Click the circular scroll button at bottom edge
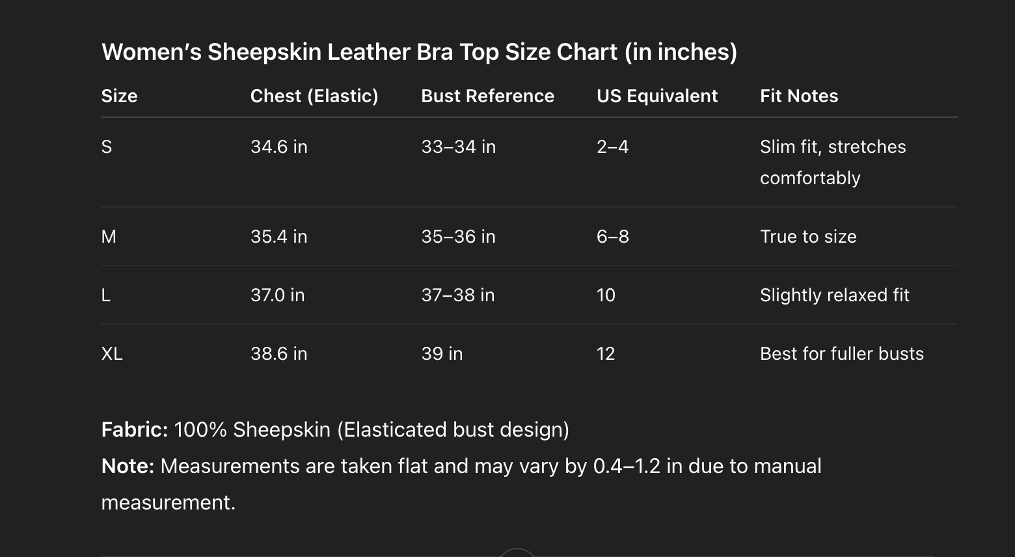Image resolution: width=1015 pixels, height=557 pixels. pyautogui.click(x=517, y=553)
